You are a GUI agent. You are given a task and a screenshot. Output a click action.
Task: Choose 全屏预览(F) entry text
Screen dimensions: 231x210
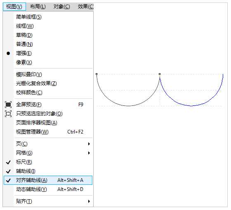(x=29, y=105)
